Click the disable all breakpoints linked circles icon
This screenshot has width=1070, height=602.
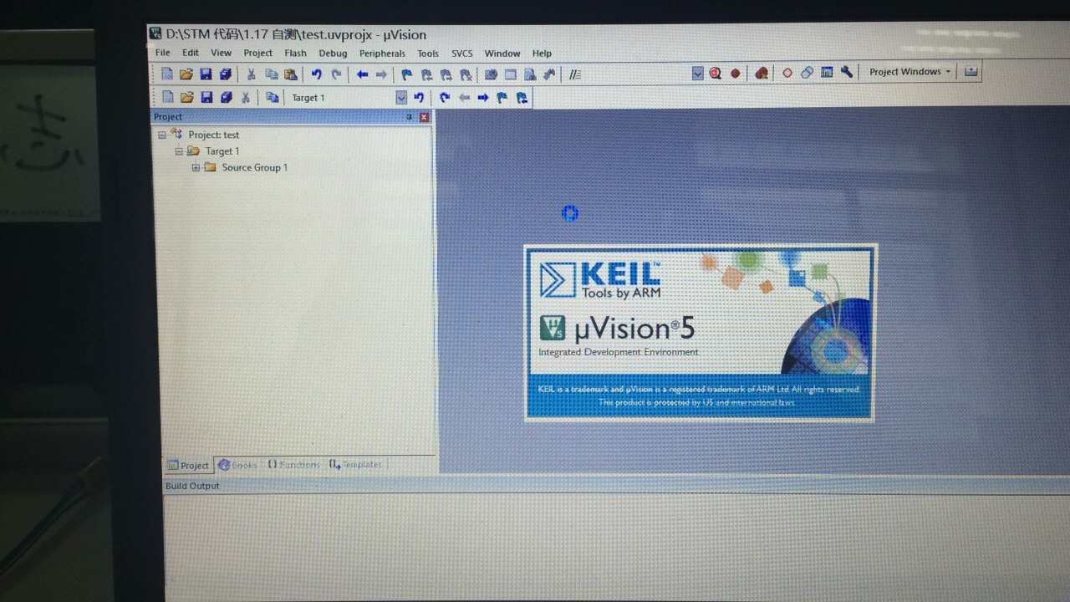[x=808, y=73]
